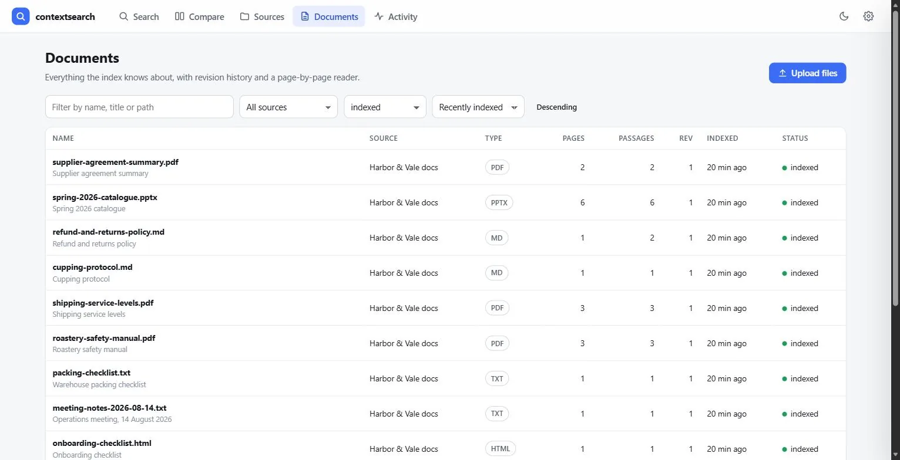The image size is (900, 460).
Task: Click the Upload files button
Action: coord(807,73)
